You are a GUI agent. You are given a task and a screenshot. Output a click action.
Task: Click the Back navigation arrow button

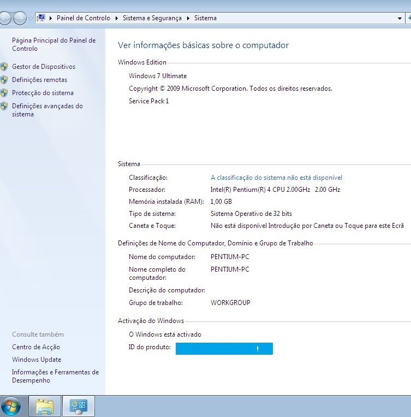(x=5, y=18)
